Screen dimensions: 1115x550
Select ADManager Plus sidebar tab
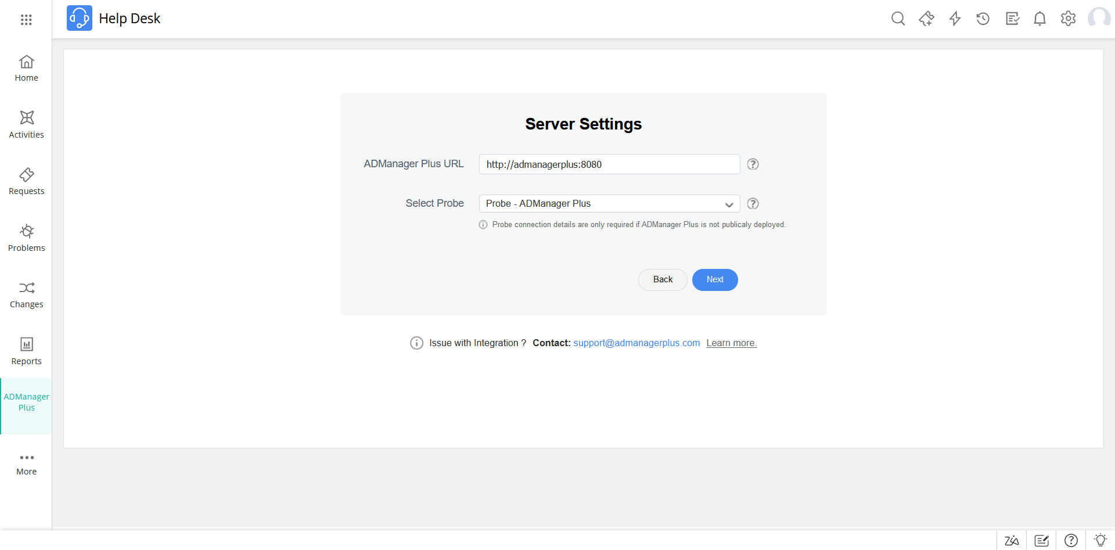[26, 406]
